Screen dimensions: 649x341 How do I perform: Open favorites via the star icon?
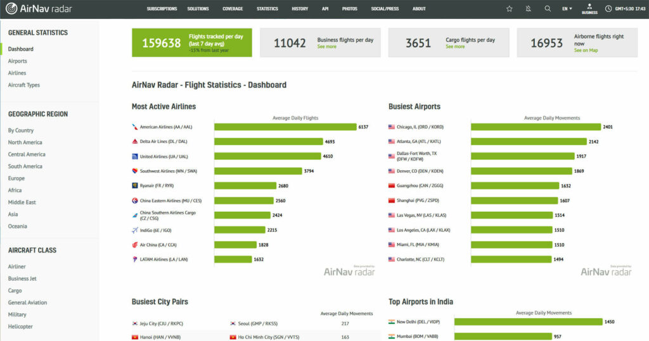tap(509, 9)
